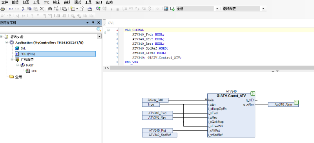Click the Atv340_Alrm output box
The width and height of the screenshot is (314, 143).
283,104
